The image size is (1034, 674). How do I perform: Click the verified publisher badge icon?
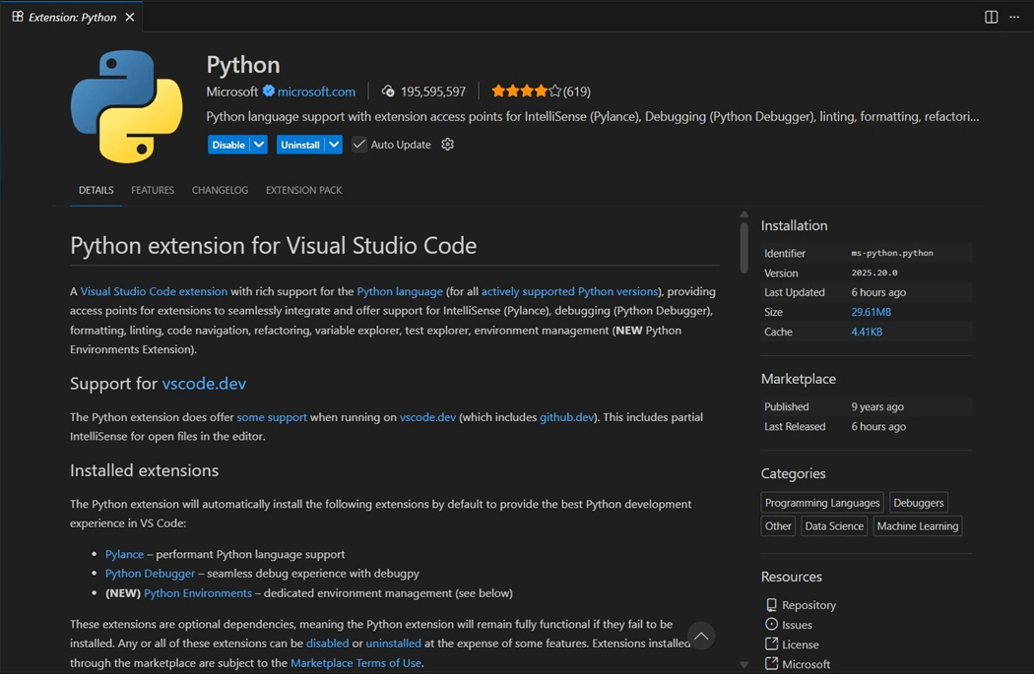(x=268, y=92)
